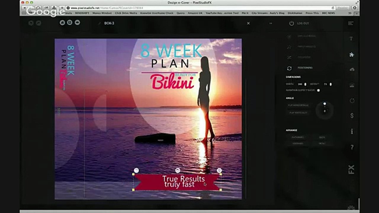379x213 pixels.
Task: Open the Money Mindset bookmark
Action: pyautogui.click(x=102, y=13)
